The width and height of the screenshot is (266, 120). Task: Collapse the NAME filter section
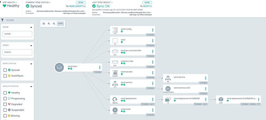click(31, 27)
